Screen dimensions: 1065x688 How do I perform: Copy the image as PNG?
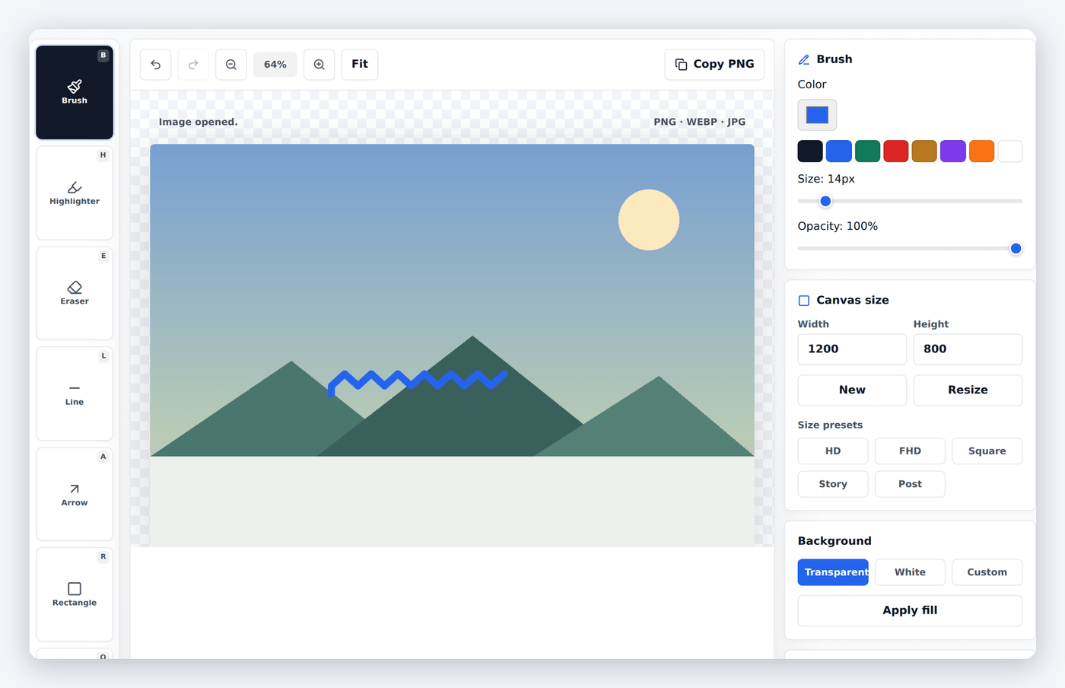pos(715,65)
